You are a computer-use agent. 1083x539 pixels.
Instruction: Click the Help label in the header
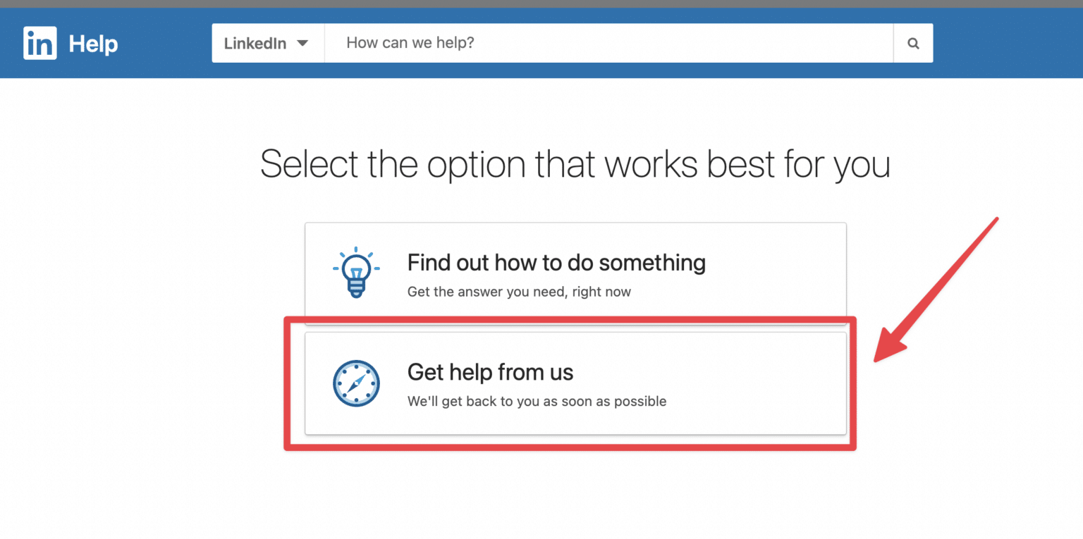coord(94,43)
